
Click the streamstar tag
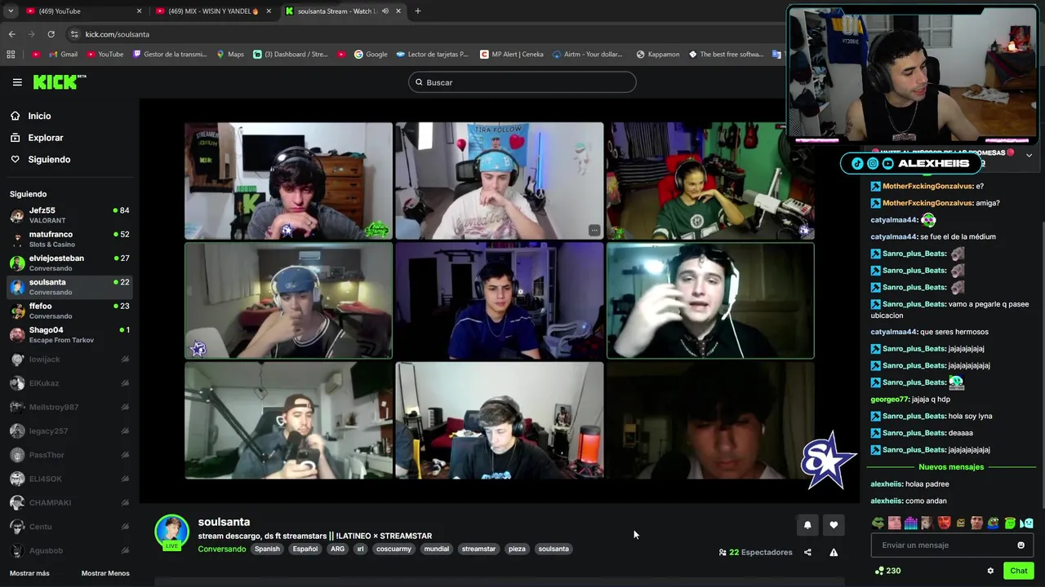click(478, 549)
